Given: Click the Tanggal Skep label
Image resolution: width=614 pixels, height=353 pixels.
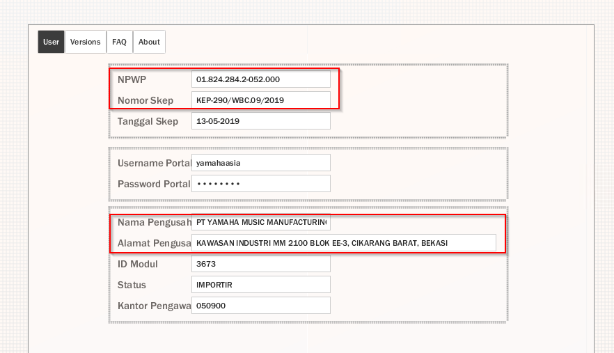Looking at the screenshot, I should (x=148, y=121).
